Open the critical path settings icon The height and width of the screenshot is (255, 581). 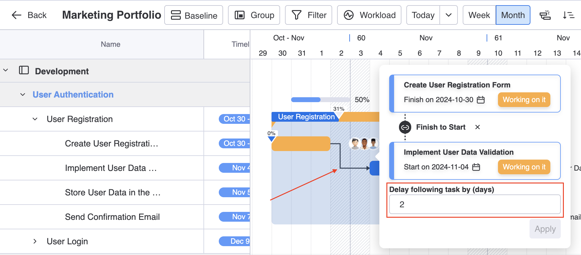[545, 15]
